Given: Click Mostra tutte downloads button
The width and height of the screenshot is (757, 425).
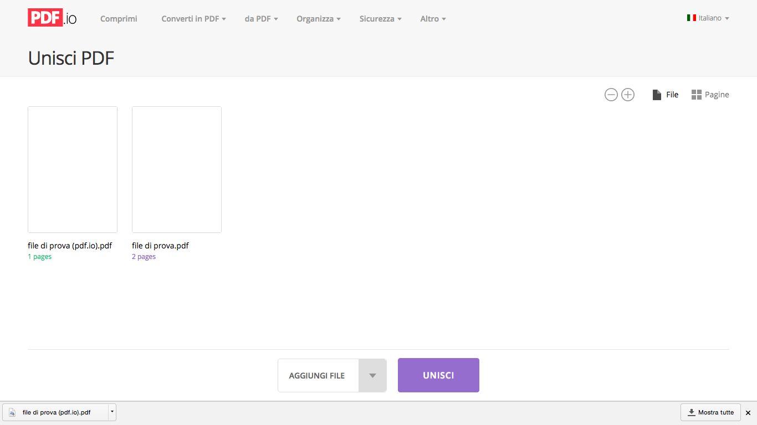Looking at the screenshot, I should [710, 412].
